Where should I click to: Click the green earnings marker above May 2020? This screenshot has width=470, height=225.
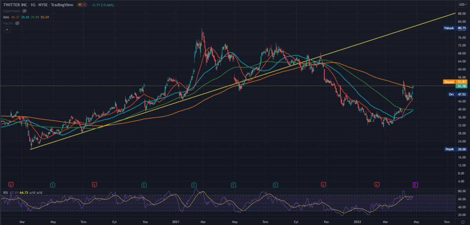[53, 185]
